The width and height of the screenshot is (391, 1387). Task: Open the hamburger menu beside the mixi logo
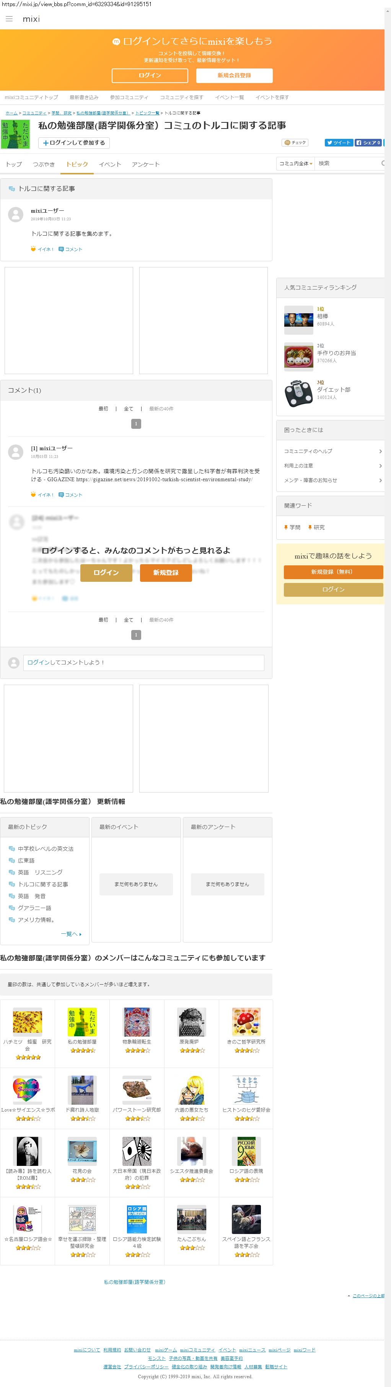coord(9,19)
